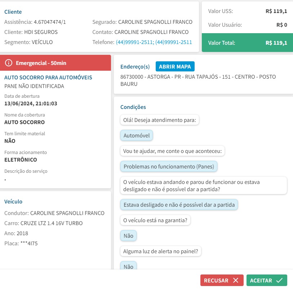The image size is (293, 290).
Task: Select the Estava desligado answer bubble
Action: [179, 205]
